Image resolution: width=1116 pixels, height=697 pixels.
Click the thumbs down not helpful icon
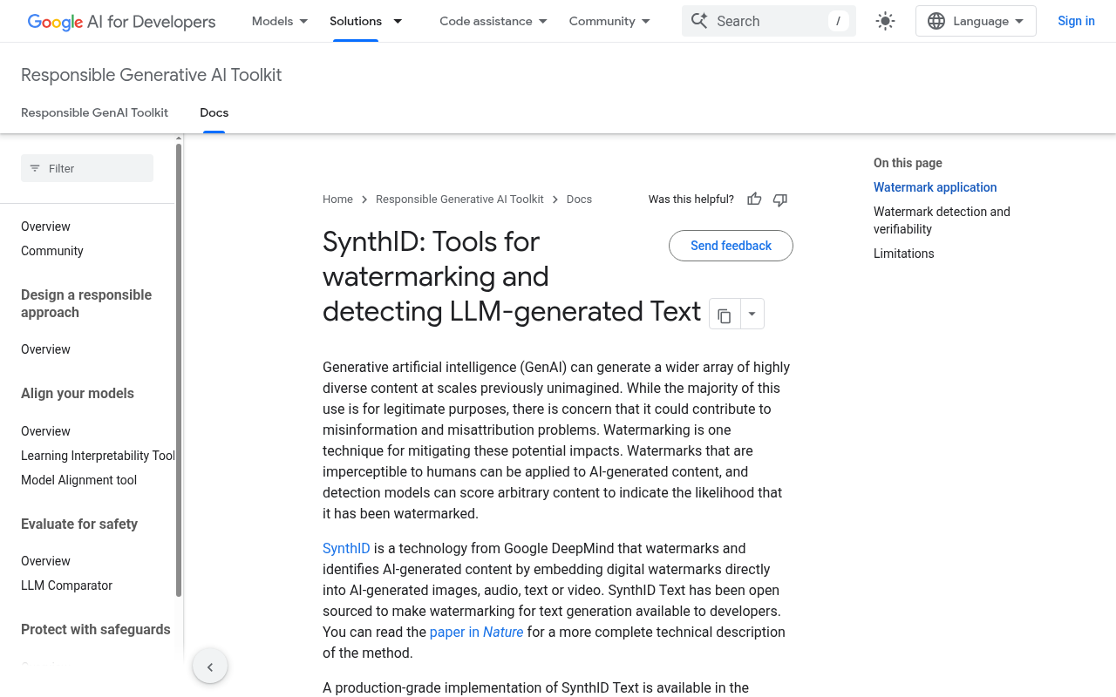780,200
